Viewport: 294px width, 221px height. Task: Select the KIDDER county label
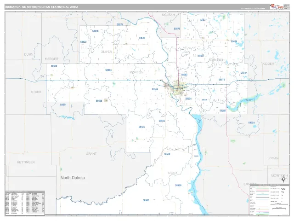[268, 64]
